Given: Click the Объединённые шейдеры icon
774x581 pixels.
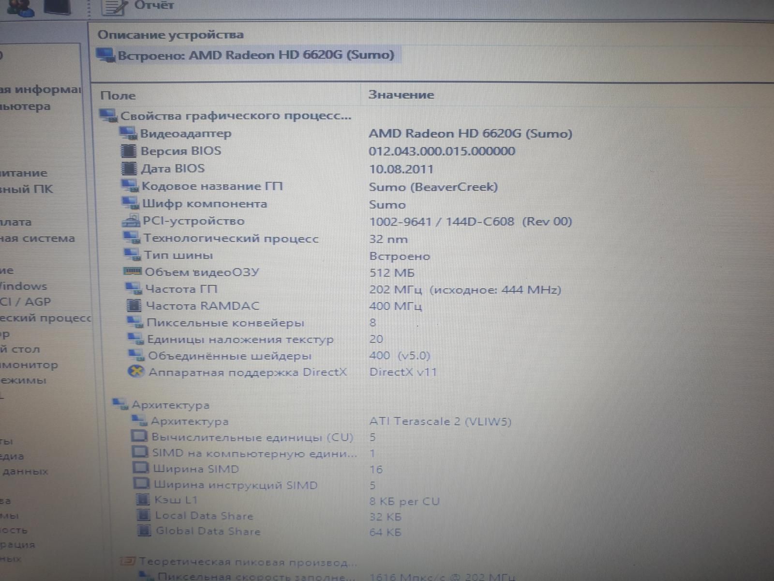Looking at the screenshot, I should (x=136, y=356).
